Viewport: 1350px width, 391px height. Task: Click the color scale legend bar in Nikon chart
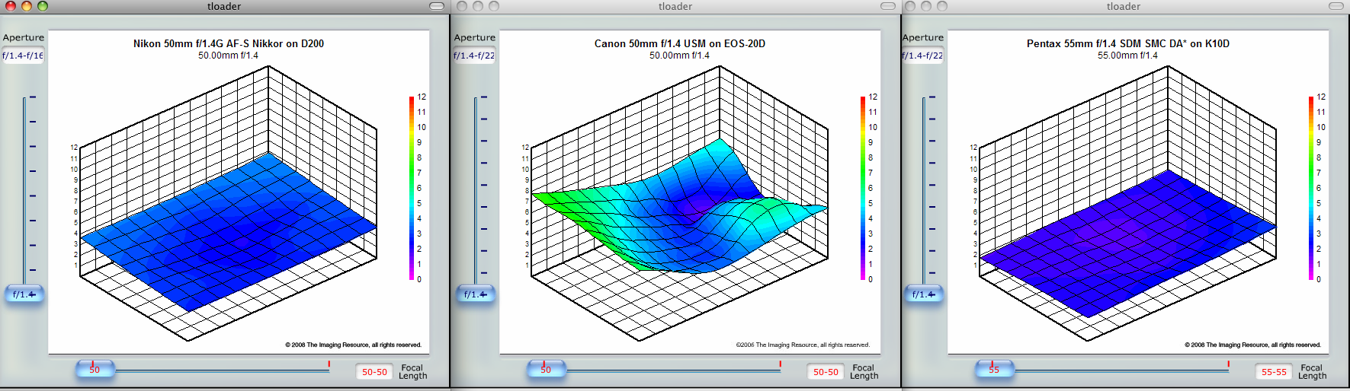click(x=412, y=188)
